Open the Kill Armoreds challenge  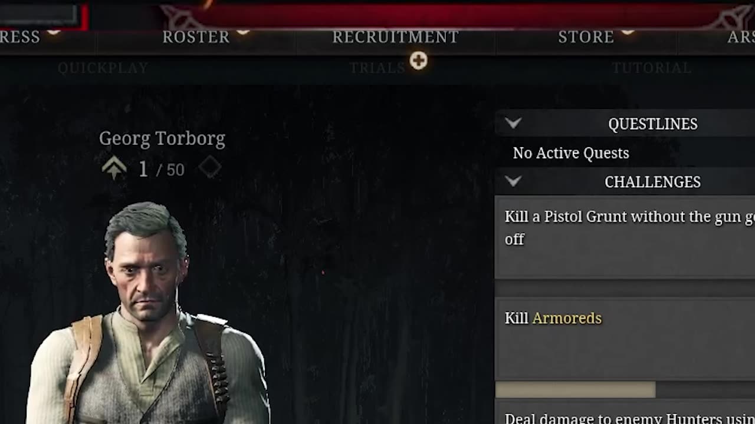coord(625,339)
